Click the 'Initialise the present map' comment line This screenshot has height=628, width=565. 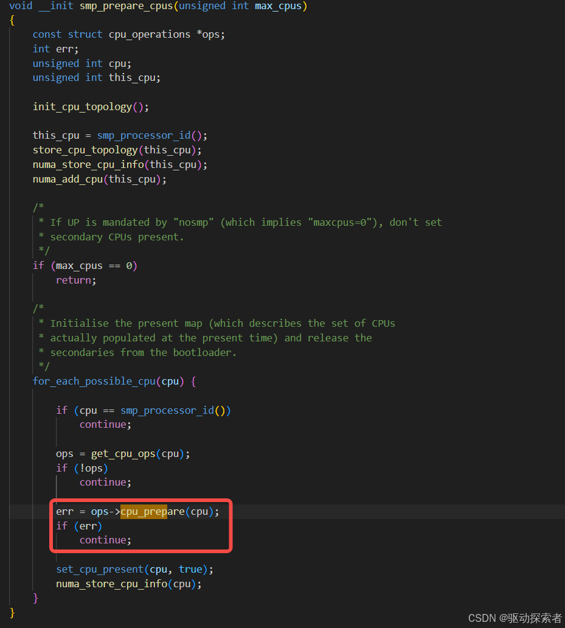pyautogui.click(x=217, y=324)
